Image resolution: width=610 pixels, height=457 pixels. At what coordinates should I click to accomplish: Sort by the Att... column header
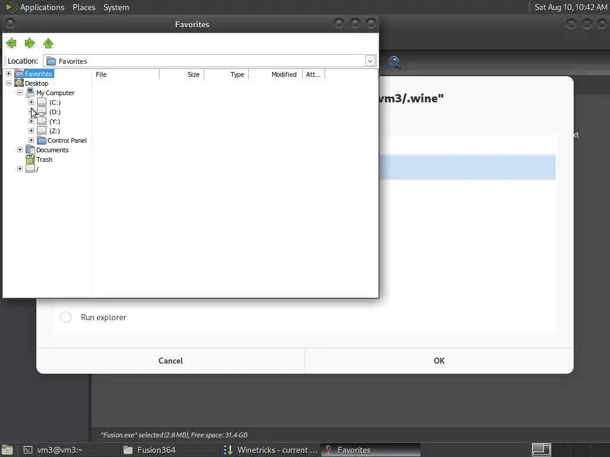313,74
